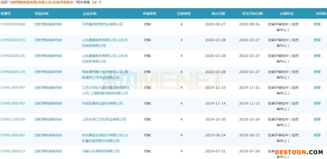Screen dimensions: 327x159
Task: Click company name 石药集团欧意药业有限公司
Action: pyautogui.click(x=102, y=24)
